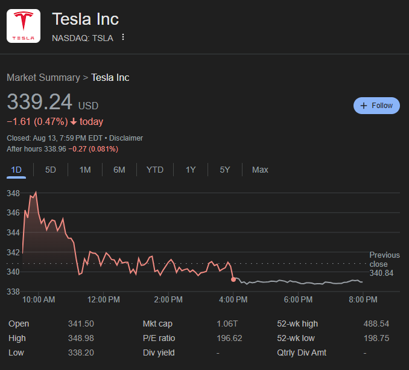Click the After hours 338.96 text
Viewport: 409px width, 370px height.
tap(37, 149)
